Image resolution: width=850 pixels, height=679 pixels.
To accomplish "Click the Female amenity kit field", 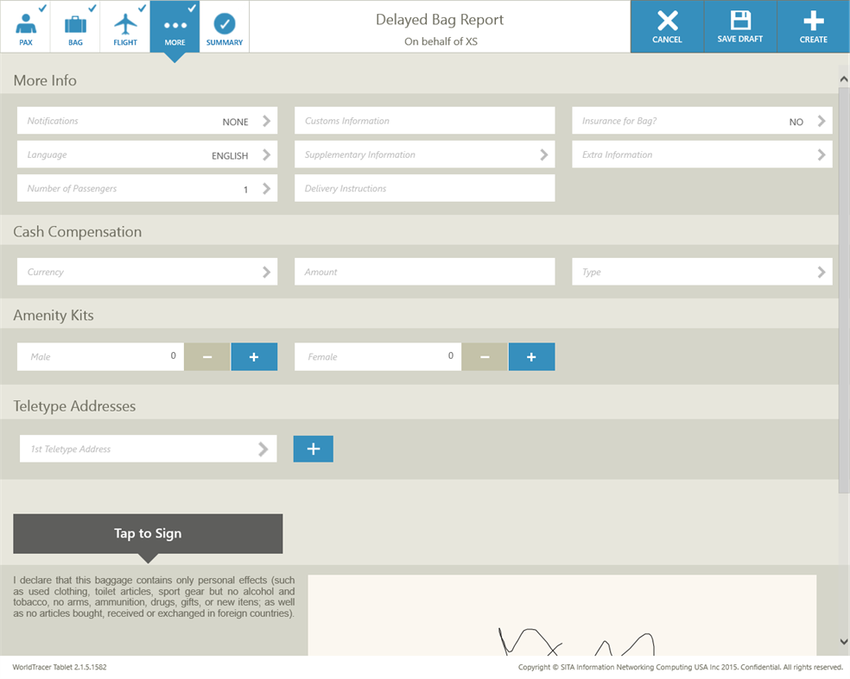I will (x=377, y=357).
